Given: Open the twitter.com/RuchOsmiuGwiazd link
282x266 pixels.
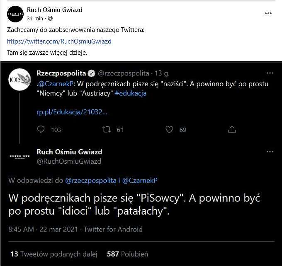Looking at the screenshot, I should (x=59, y=41).
